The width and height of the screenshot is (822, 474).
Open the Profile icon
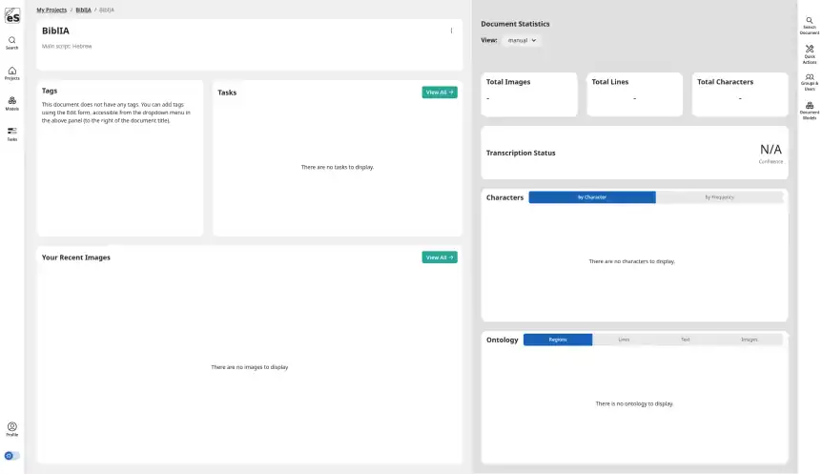click(x=11, y=429)
